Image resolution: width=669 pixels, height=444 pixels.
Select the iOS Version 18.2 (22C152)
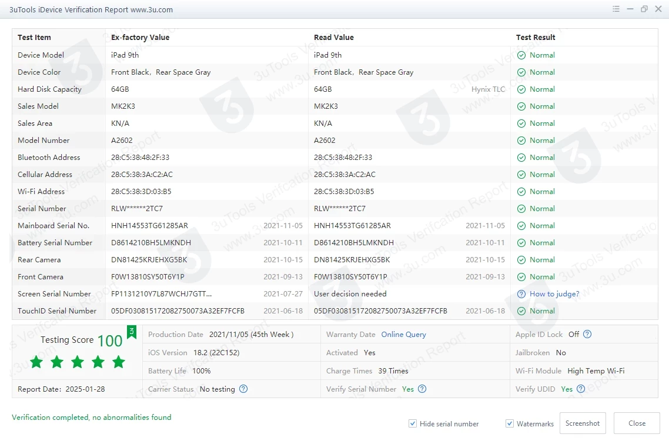(x=216, y=353)
